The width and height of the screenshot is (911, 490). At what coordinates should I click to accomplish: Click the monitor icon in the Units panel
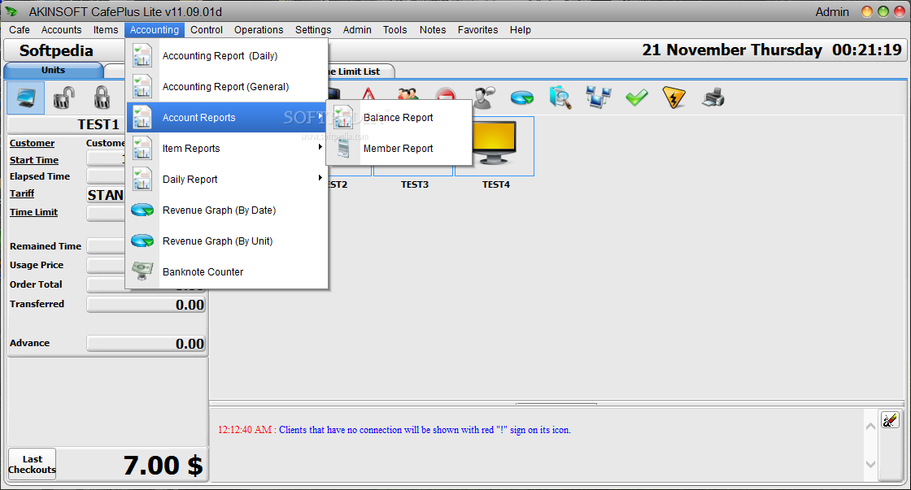(25, 98)
